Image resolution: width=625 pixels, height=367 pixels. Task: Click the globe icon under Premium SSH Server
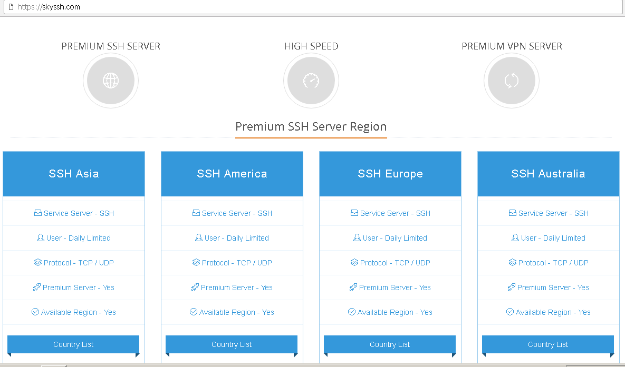coord(111,81)
